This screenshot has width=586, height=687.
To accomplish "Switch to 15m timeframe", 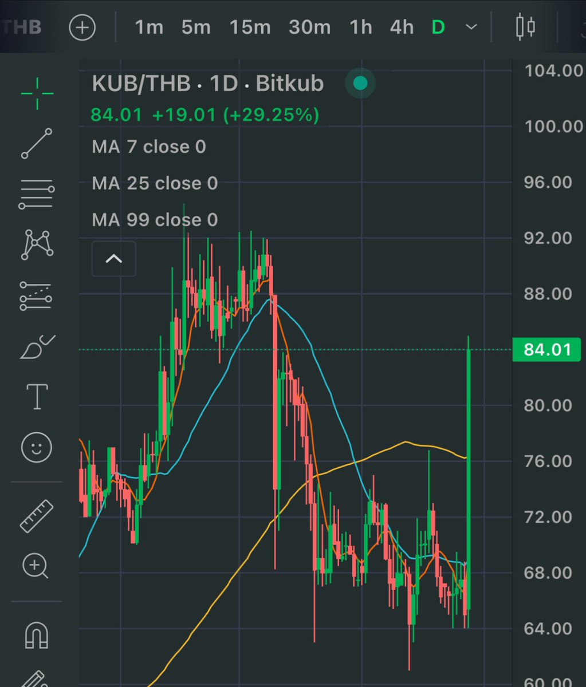I will click(250, 27).
